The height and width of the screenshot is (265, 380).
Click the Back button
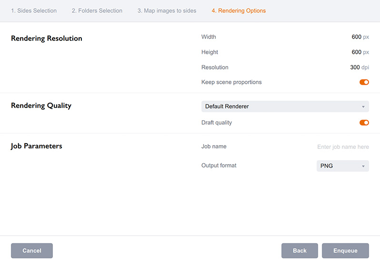(x=299, y=251)
